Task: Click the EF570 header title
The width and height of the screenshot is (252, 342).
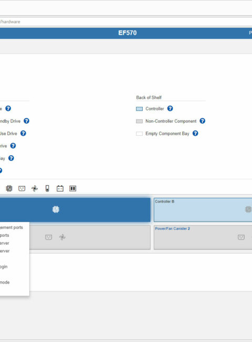Action: point(127,33)
